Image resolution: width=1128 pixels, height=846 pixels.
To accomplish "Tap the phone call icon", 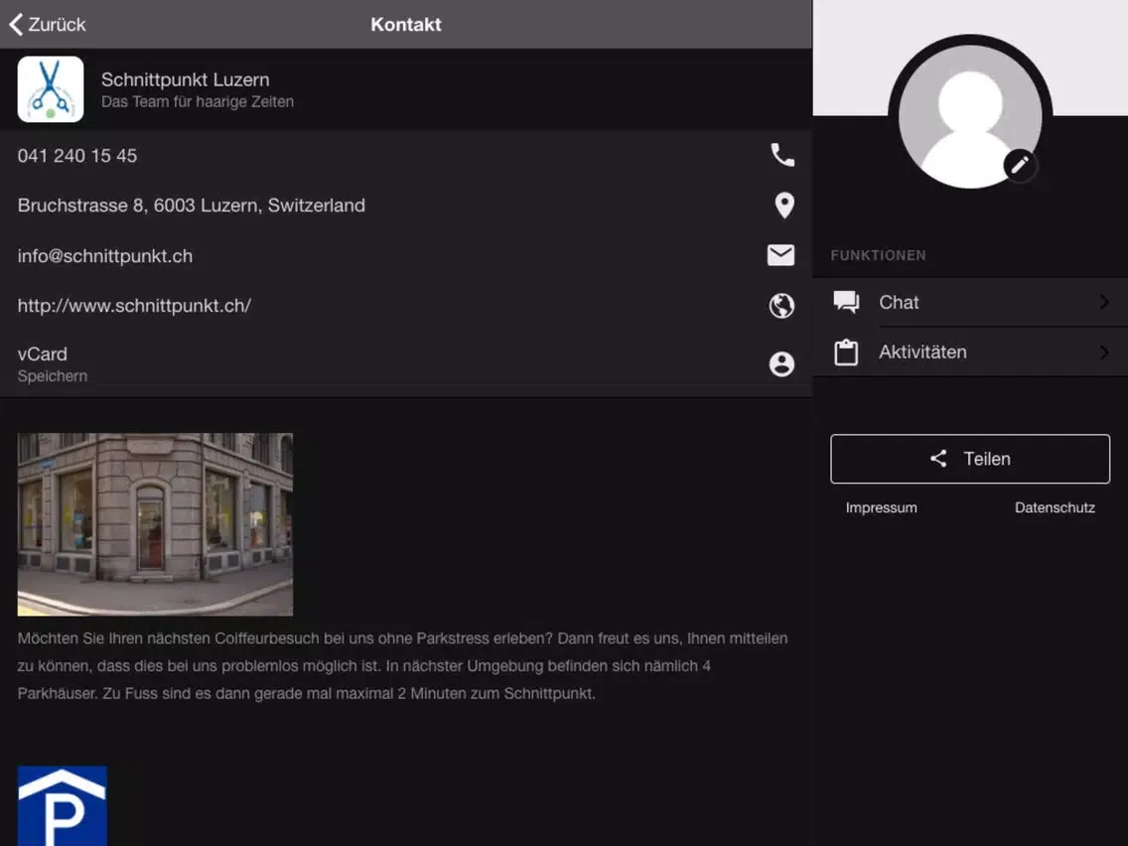I will tap(782, 155).
